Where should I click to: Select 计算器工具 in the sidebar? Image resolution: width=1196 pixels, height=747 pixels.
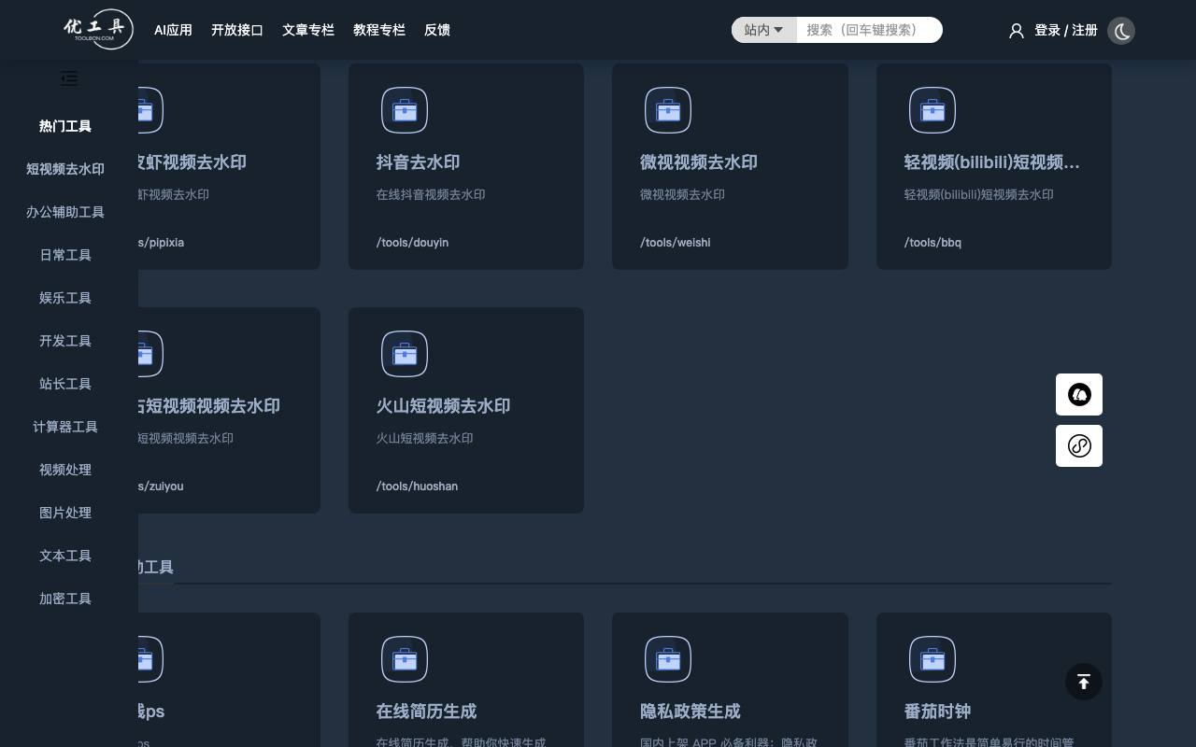(x=65, y=427)
